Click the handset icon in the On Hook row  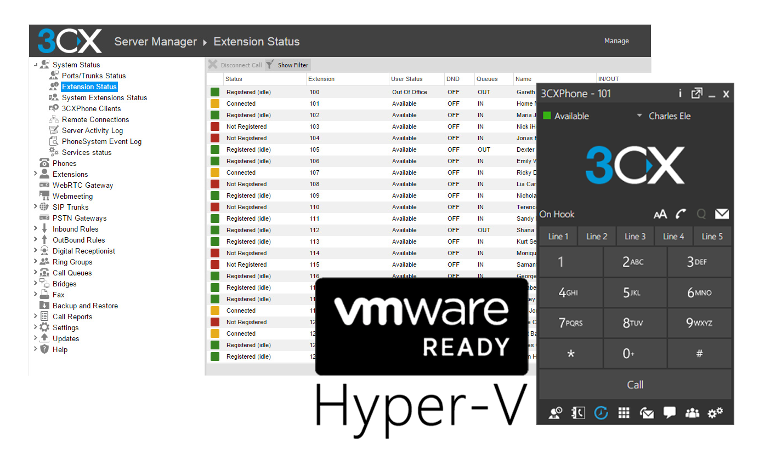[681, 214]
